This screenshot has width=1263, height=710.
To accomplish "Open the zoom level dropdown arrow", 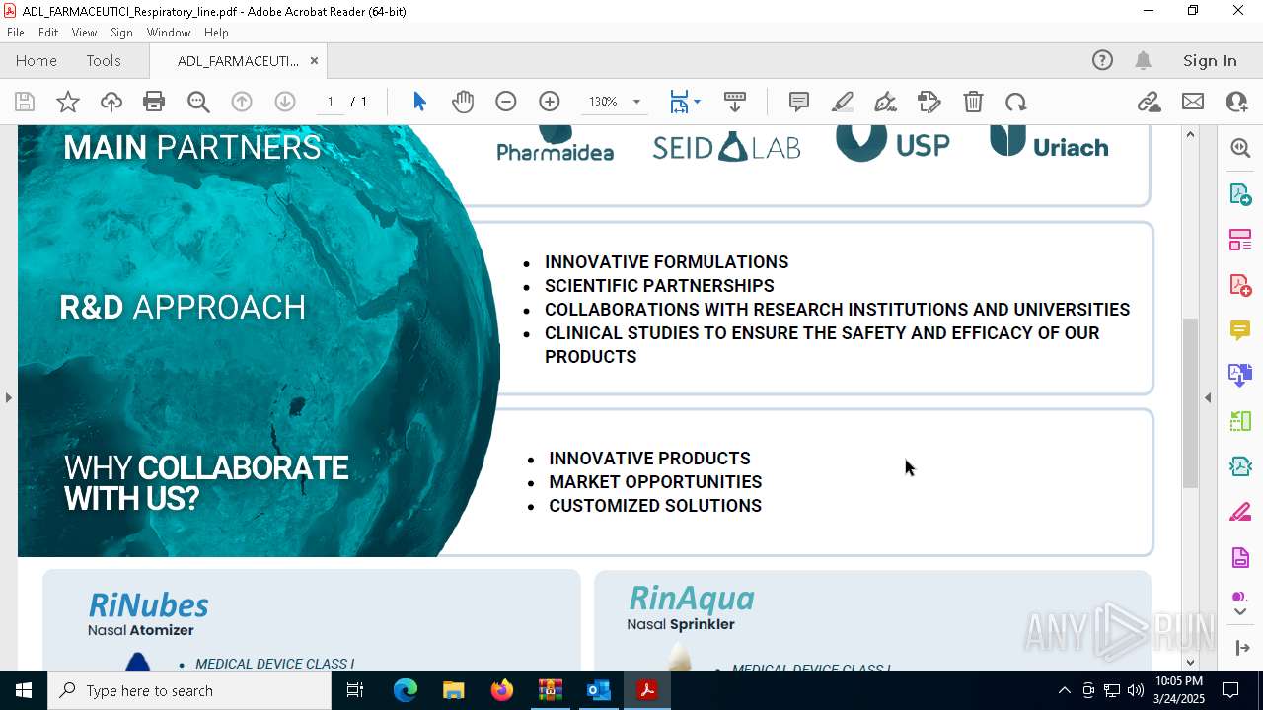I will click(636, 102).
